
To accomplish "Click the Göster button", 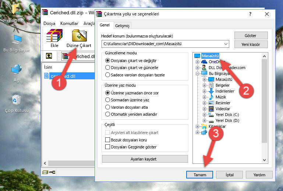I will click(x=251, y=36).
